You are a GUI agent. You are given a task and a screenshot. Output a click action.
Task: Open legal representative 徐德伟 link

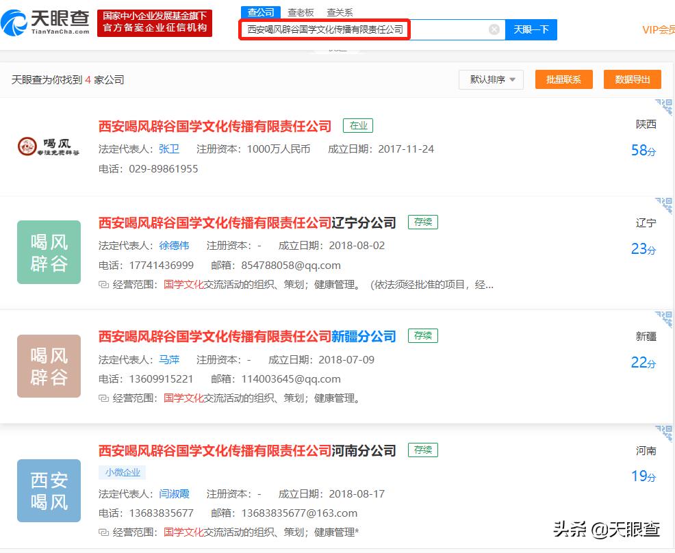click(x=174, y=245)
